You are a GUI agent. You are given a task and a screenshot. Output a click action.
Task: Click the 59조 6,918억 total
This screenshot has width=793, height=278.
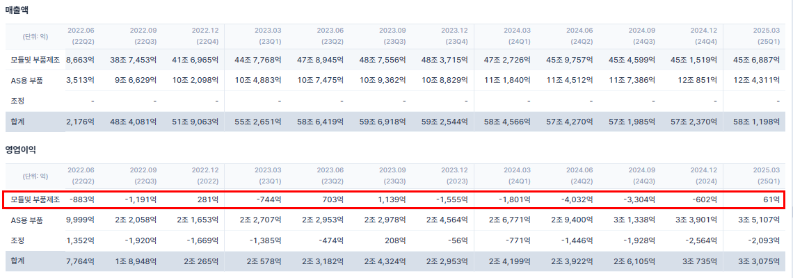coord(383,122)
